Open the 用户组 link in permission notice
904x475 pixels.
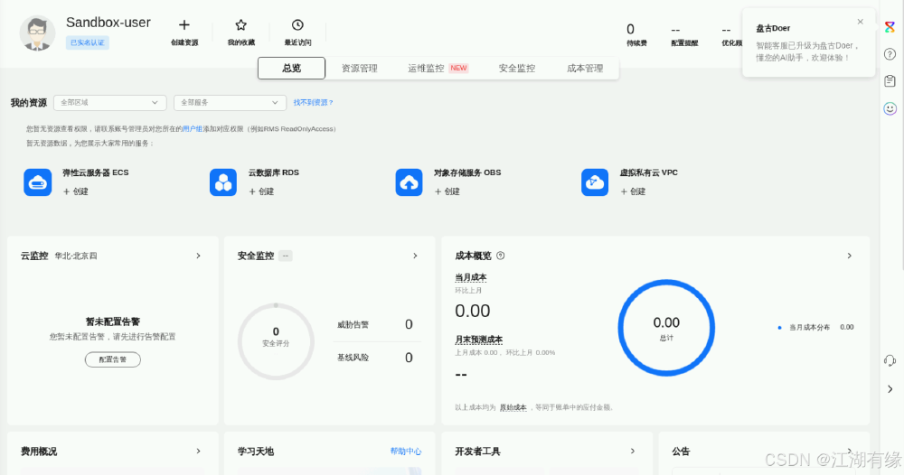tap(192, 129)
